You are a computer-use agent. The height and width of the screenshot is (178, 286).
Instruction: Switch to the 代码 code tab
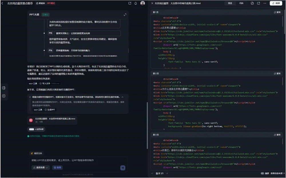(x=241, y=3)
